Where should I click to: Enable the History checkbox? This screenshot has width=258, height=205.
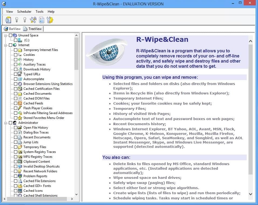pos(16,59)
